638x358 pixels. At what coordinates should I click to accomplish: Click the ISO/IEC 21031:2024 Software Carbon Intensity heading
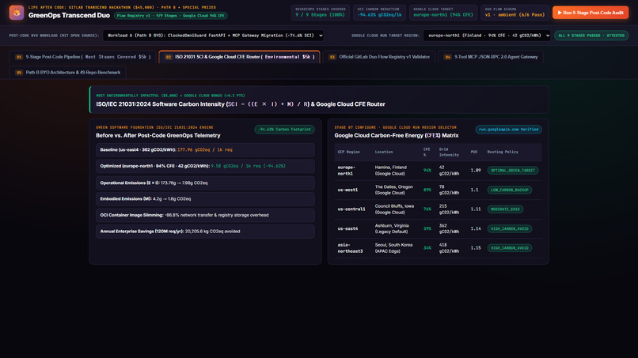tap(241, 104)
